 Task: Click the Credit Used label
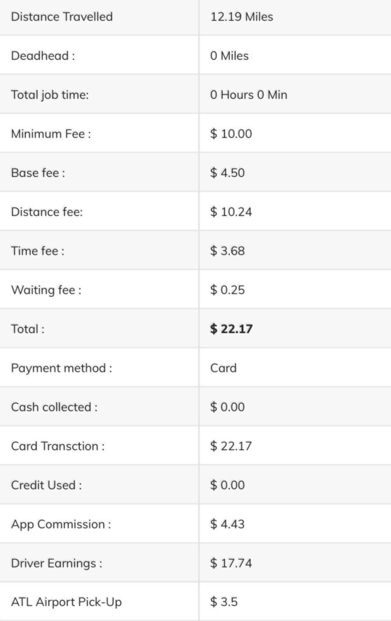pos(46,485)
